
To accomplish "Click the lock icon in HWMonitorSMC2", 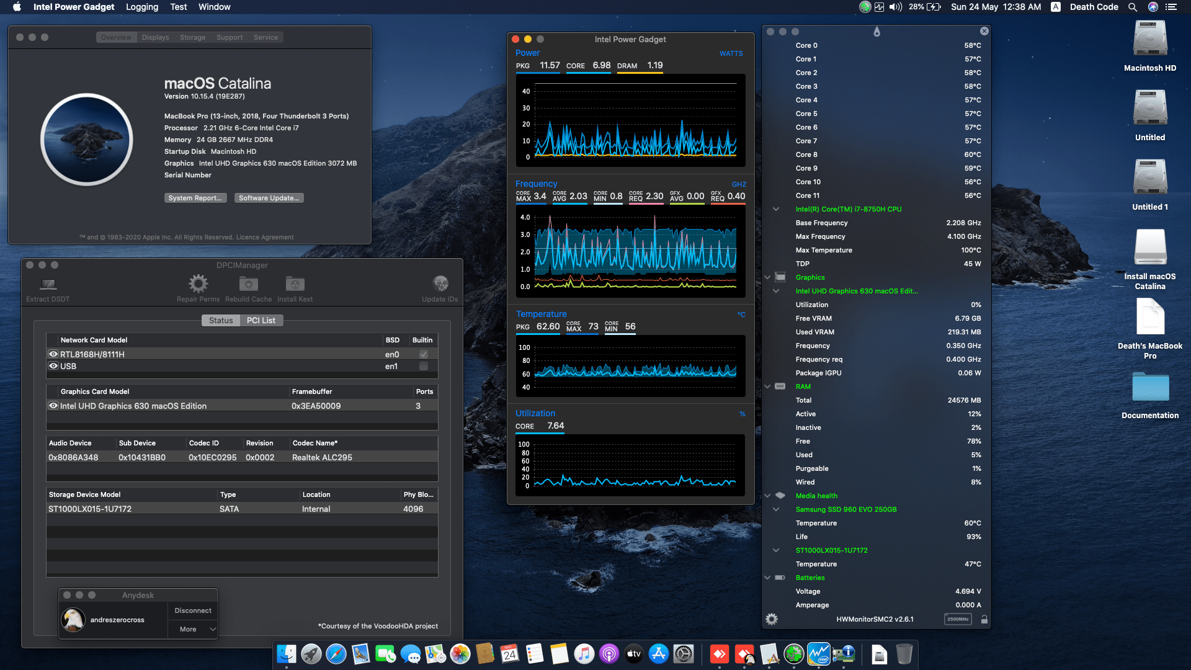I will tap(984, 619).
